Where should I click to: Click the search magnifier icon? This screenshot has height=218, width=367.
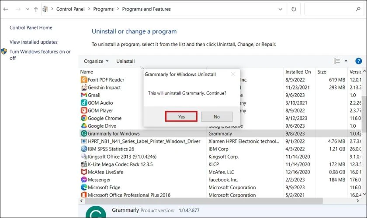pos(358,9)
